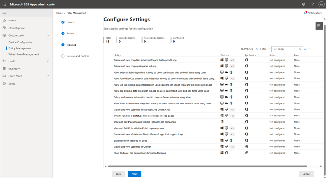Click Outlook application icon on Create and view Loop files in Outlook row
Screen dimensions: 326x178
point(246,147)
